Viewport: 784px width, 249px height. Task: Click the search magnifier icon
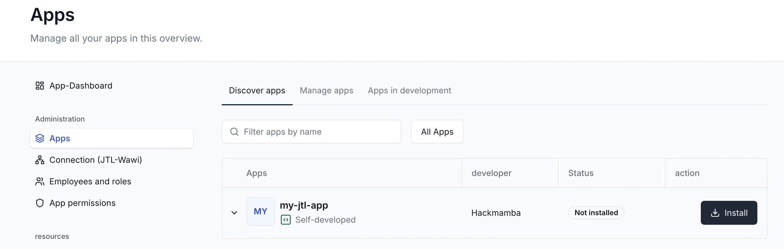click(234, 132)
